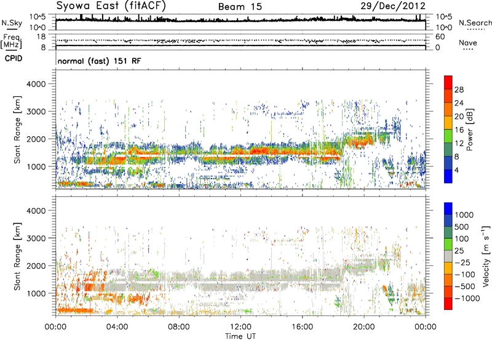Click the red bottom of the Velocity color bar
The width and height of the screenshot is (492, 340).
(x=448, y=304)
